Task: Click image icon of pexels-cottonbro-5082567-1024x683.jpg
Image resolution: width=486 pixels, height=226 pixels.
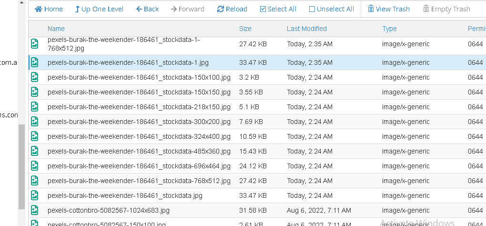Action: pos(34,210)
